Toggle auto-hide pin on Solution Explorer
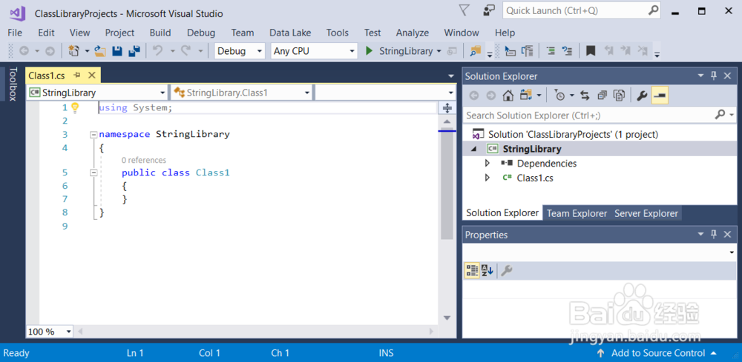This screenshot has width=742, height=362. point(714,76)
